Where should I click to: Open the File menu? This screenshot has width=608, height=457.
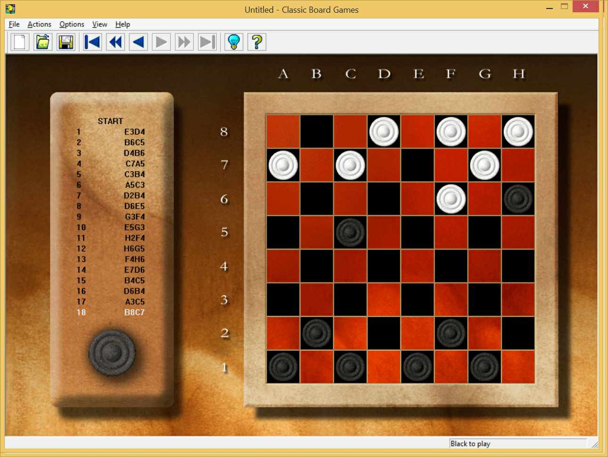[x=14, y=24]
